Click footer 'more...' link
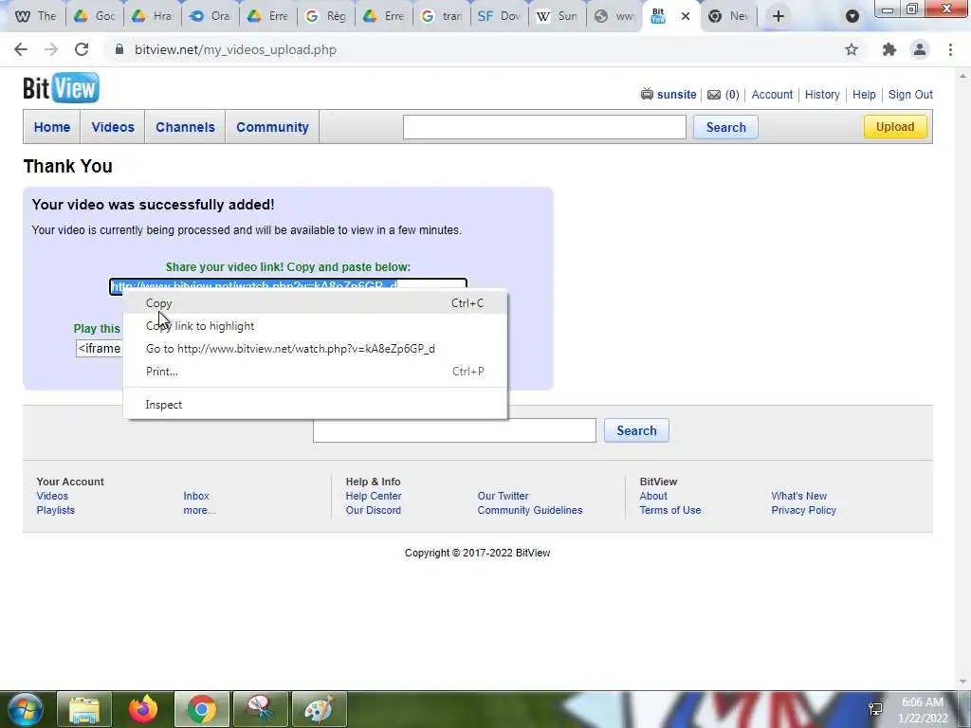 click(199, 510)
